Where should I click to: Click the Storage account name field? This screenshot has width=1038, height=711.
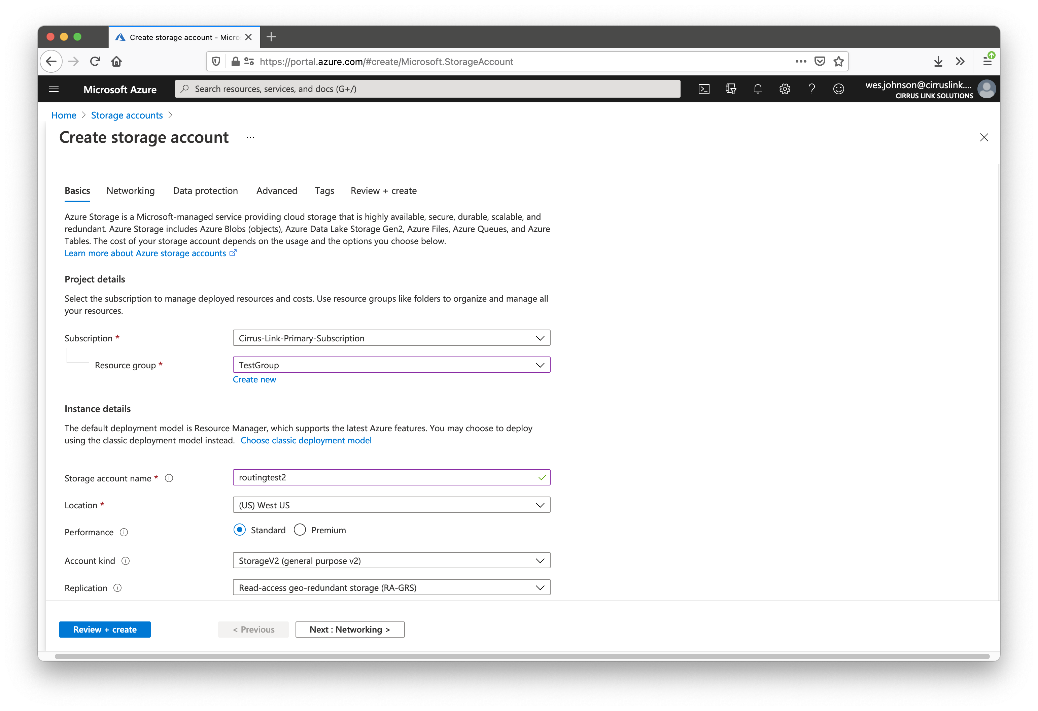coord(384,477)
